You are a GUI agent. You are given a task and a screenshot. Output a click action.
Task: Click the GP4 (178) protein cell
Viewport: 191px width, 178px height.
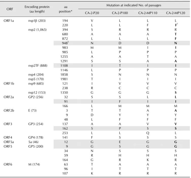point(36,137)
